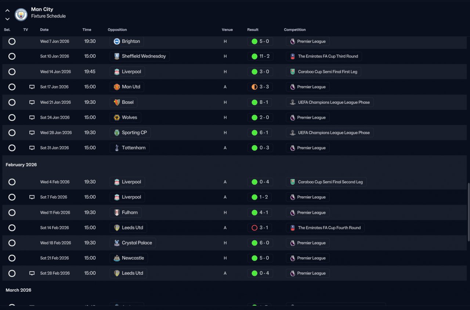The image size is (470, 310).
Task: Select the Newcastle fixture radio button
Action: click(x=12, y=258)
